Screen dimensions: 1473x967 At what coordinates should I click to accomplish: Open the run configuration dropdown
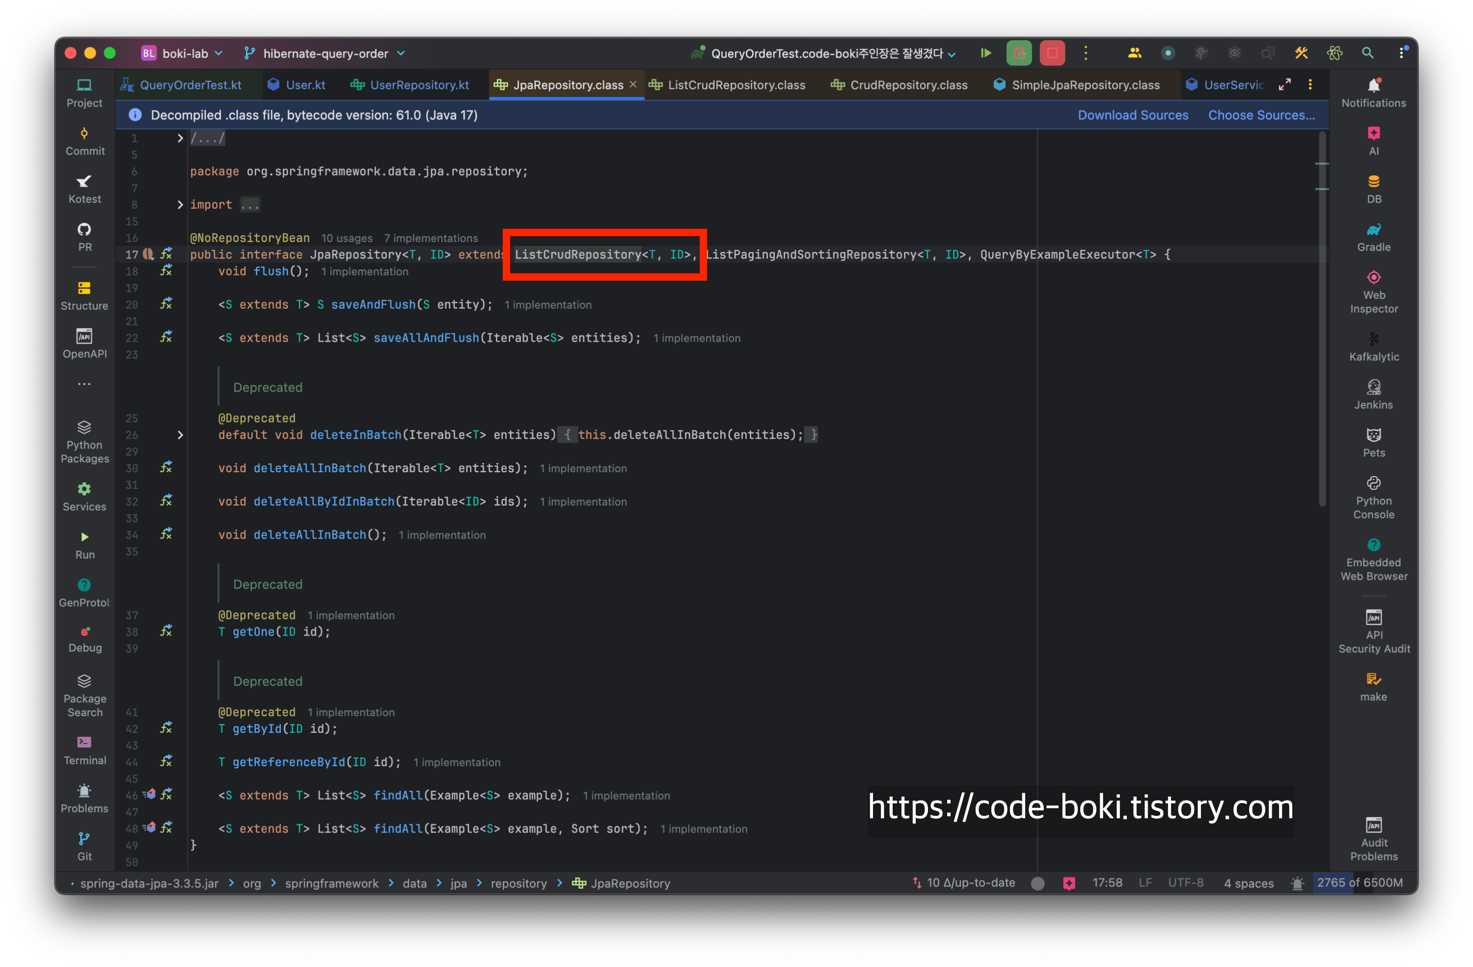[x=826, y=54]
